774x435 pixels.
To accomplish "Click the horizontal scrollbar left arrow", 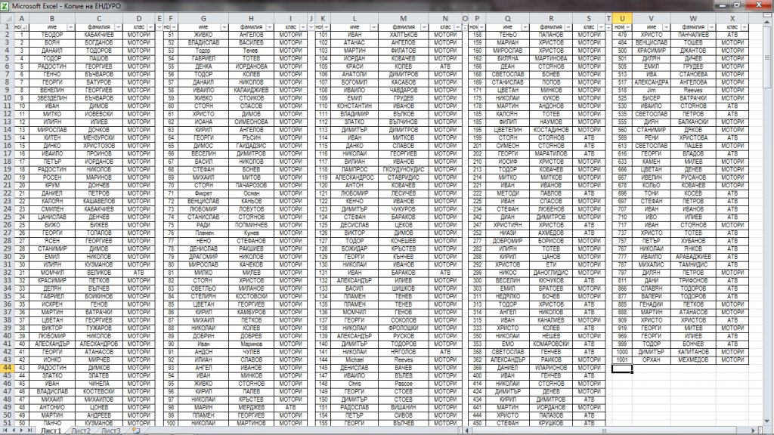I will click(467, 430).
